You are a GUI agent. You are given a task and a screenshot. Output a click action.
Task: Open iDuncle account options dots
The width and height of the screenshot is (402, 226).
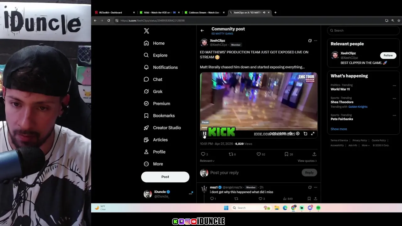pos(190,194)
